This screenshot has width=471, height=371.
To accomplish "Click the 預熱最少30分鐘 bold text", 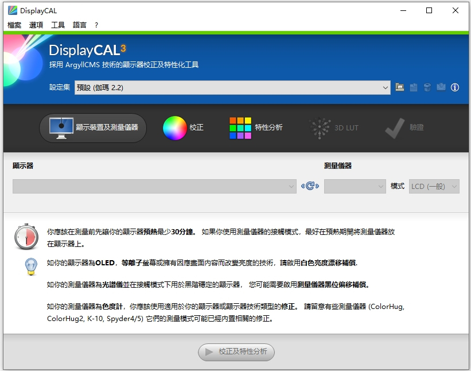I will click(169, 232).
